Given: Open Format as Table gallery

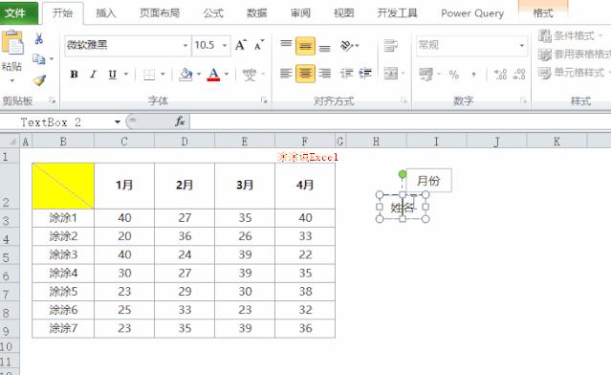Looking at the screenshot, I should click(575, 55).
